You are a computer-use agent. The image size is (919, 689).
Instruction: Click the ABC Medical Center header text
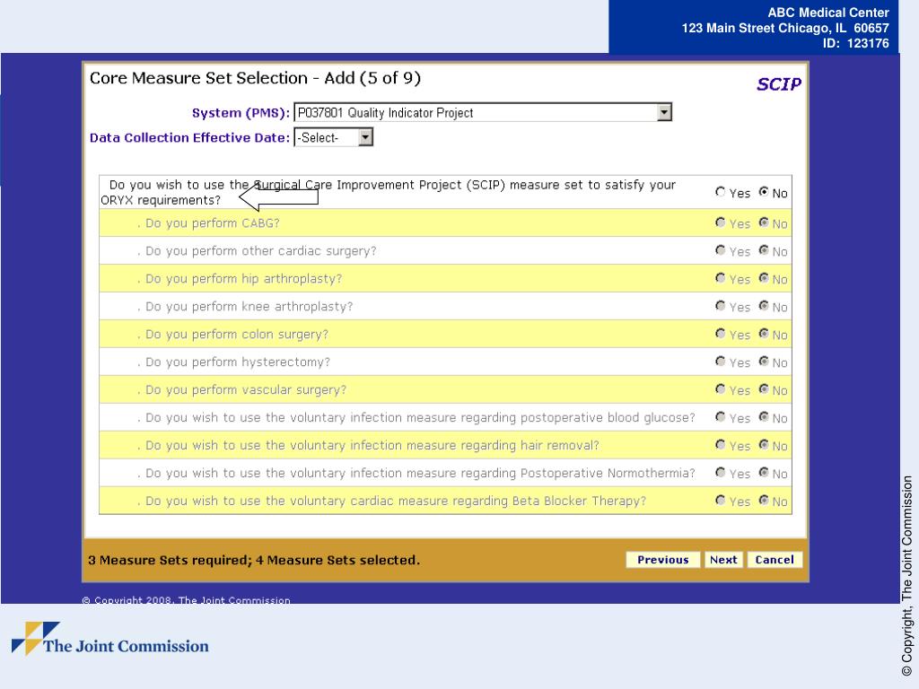click(828, 13)
